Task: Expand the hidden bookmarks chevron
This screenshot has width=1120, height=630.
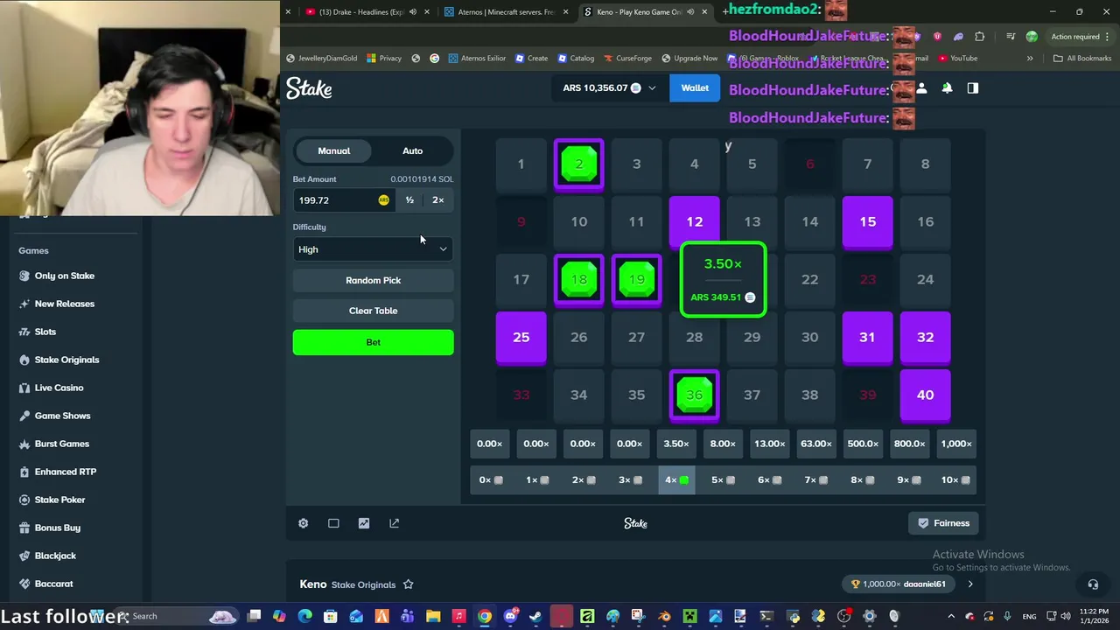Action: (1030, 58)
